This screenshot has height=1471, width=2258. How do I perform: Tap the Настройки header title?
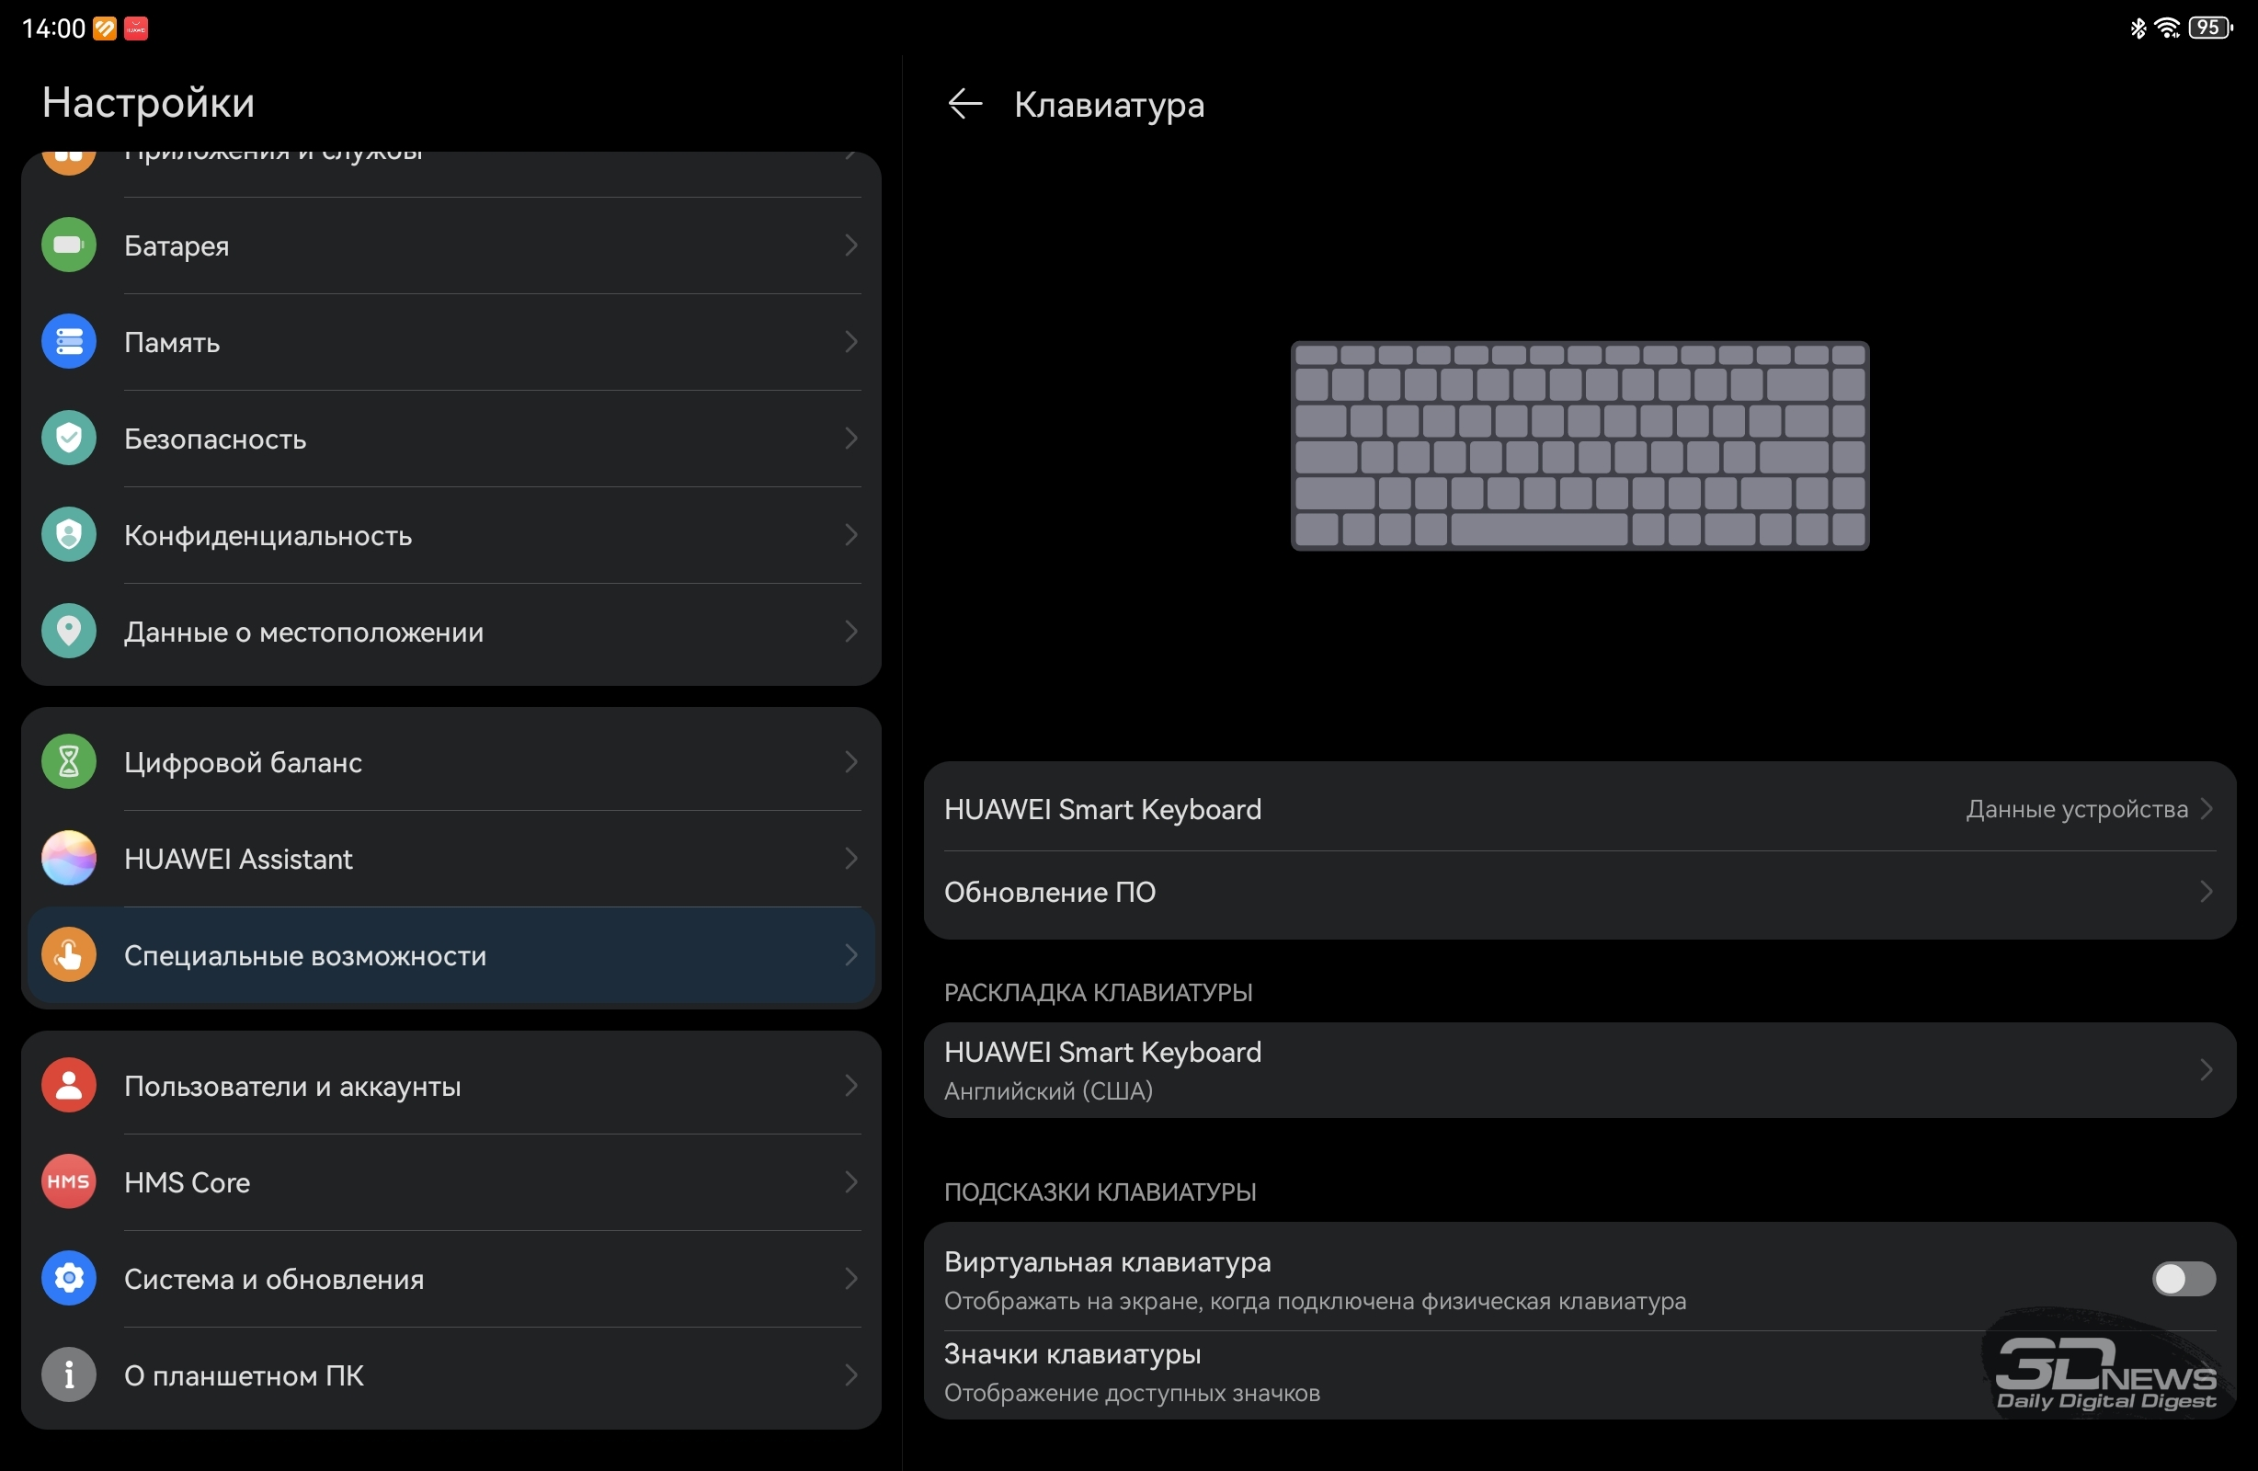(x=148, y=102)
